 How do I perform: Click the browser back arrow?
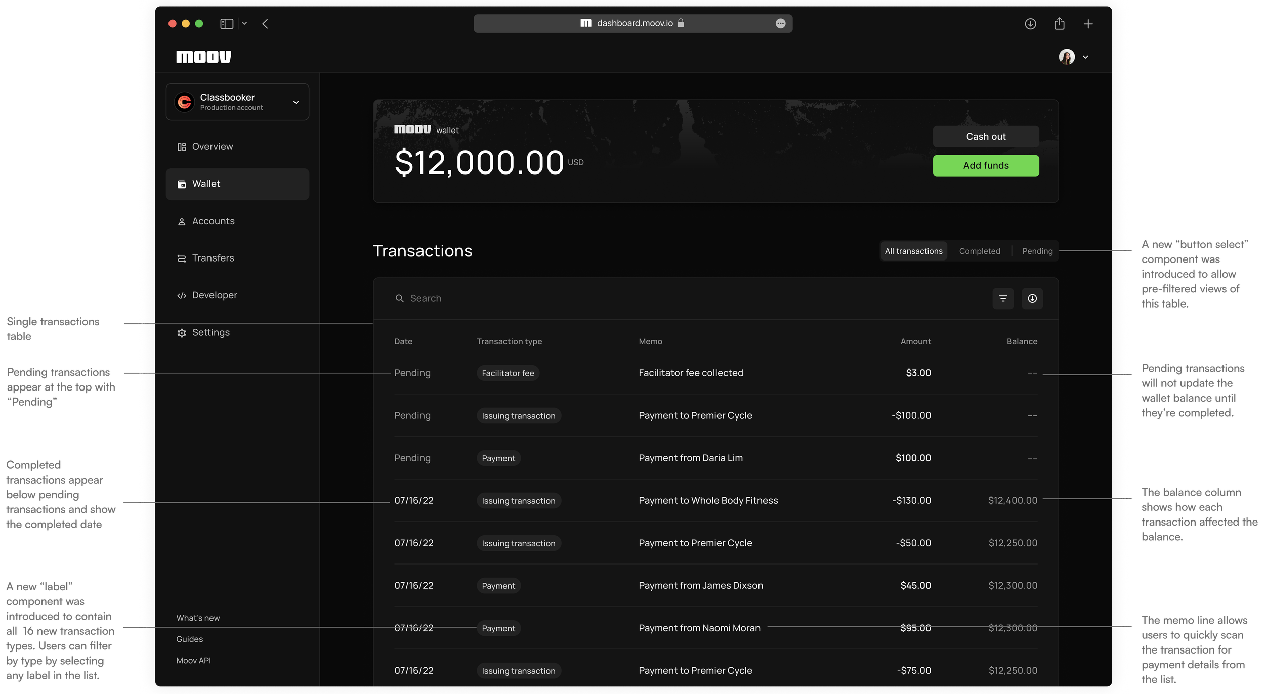click(265, 24)
